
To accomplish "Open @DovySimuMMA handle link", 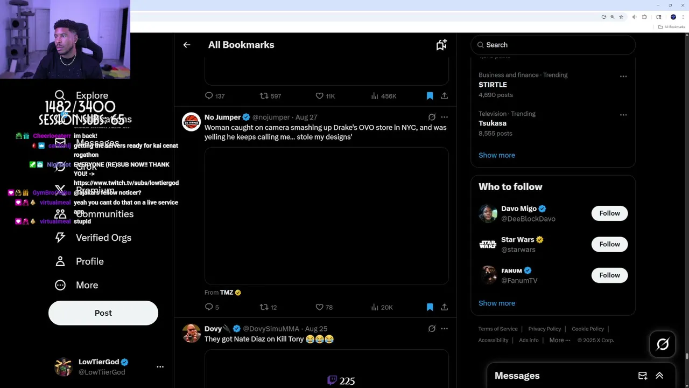I will [271, 329].
